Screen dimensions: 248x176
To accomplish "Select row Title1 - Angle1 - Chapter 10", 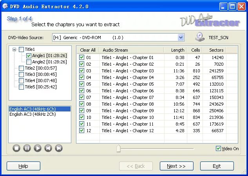I will coord(157,117).
